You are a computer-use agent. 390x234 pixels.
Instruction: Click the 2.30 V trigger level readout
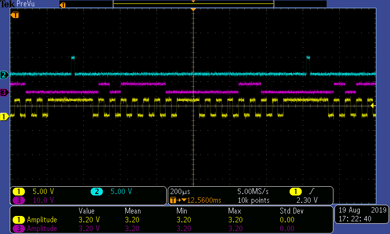coord(307,200)
